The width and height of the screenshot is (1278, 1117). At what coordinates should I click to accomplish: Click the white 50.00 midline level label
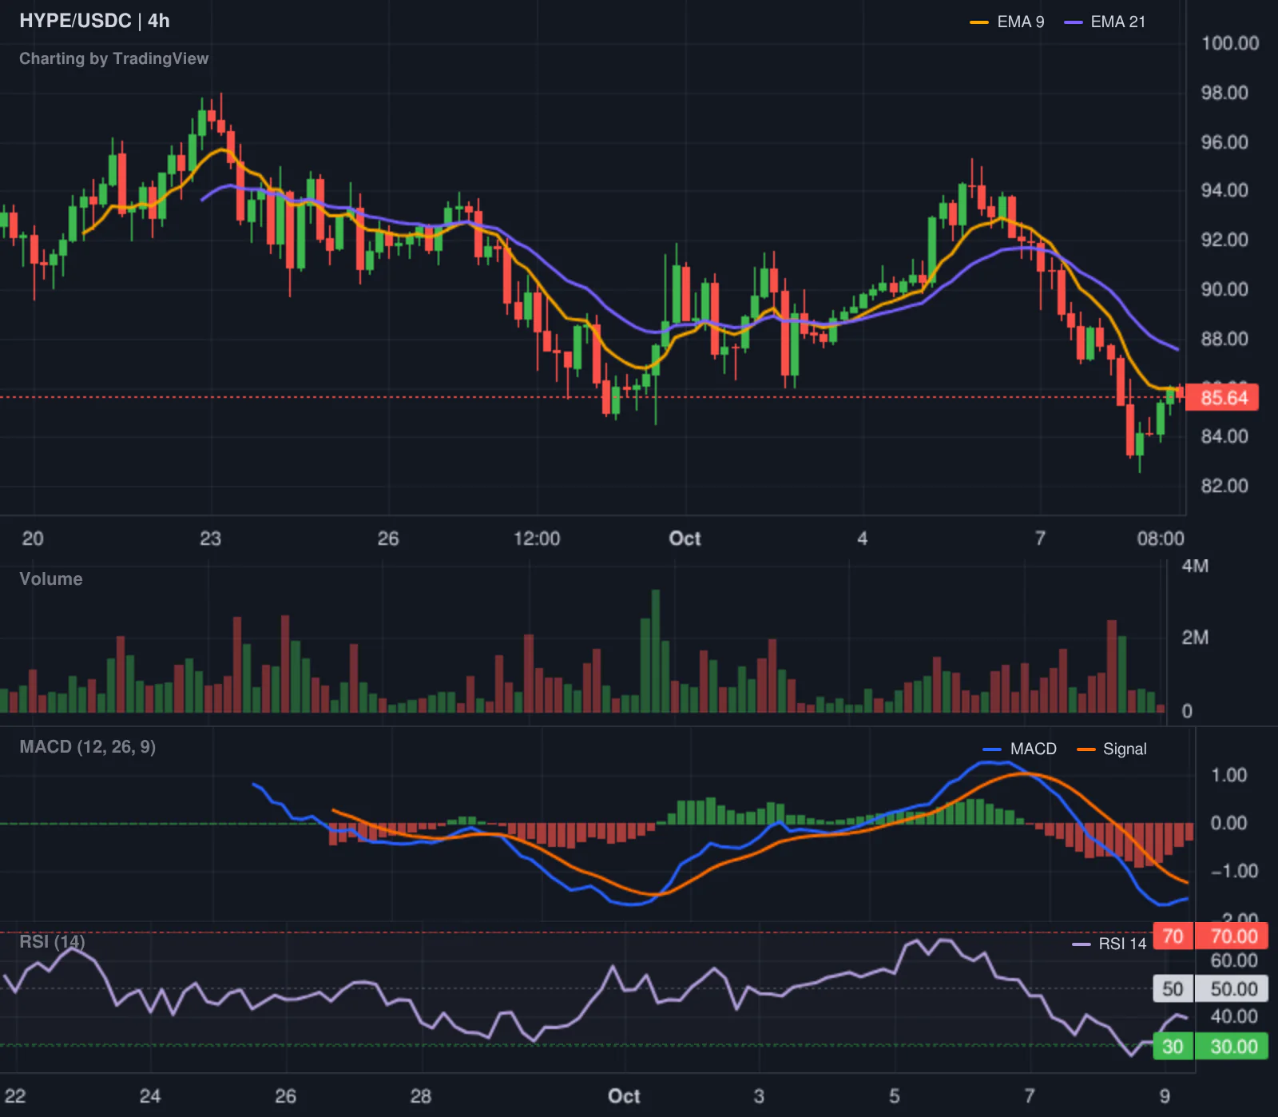pyautogui.click(x=1233, y=989)
